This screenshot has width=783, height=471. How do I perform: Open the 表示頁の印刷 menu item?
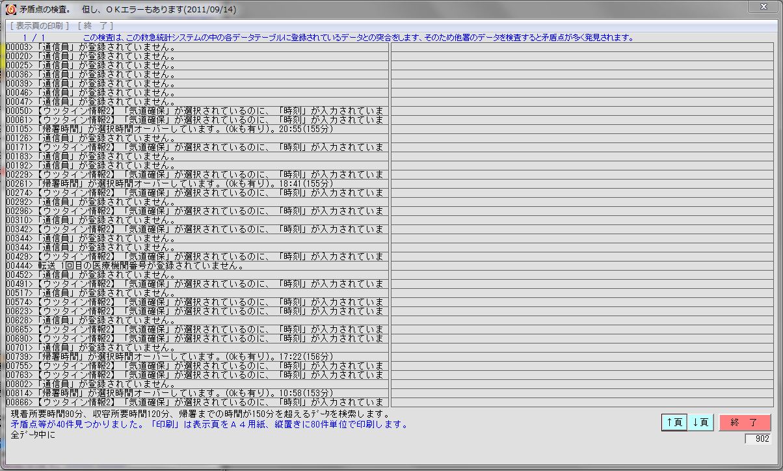pos(39,25)
